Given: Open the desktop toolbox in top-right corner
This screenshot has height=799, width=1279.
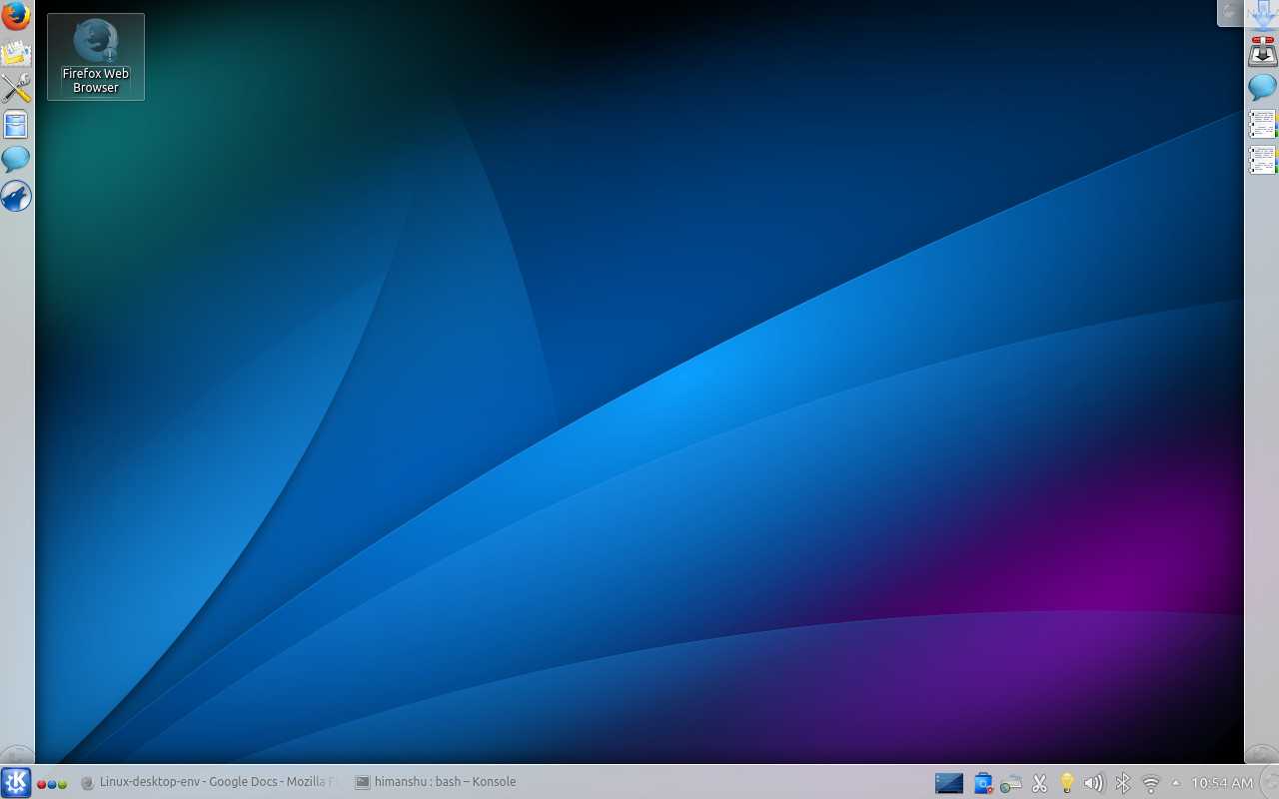Looking at the screenshot, I should pos(1230,12).
